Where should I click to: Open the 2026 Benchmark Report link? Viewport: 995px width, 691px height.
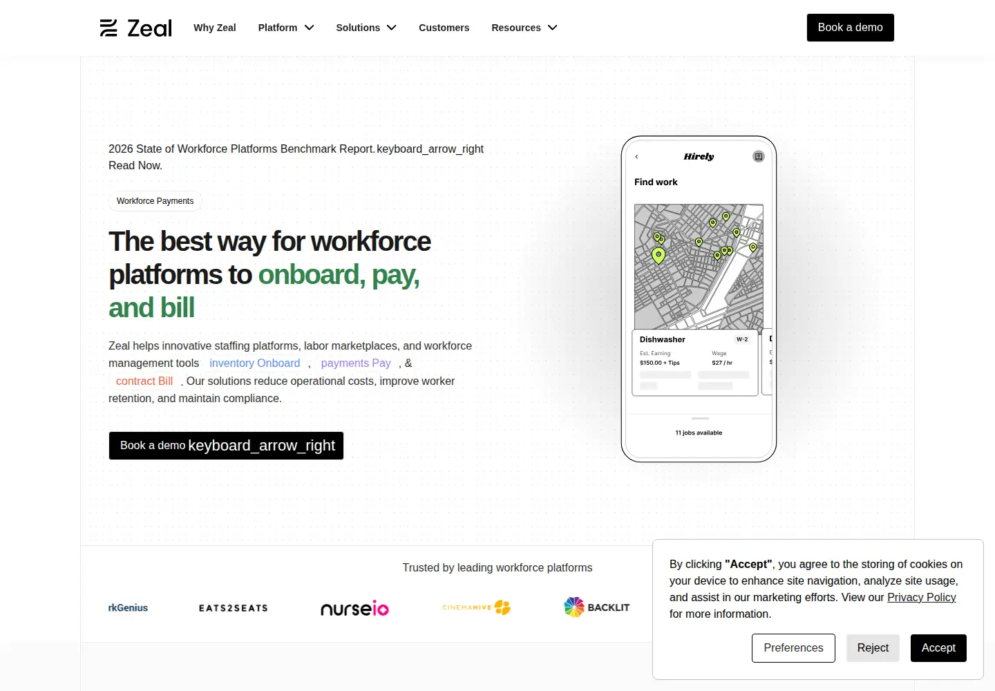point(296,157)
